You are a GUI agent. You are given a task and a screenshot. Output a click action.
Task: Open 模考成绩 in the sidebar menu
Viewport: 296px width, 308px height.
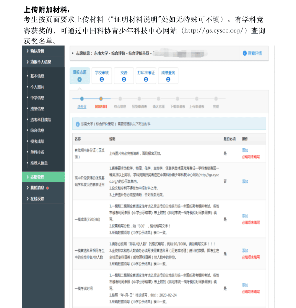pos(37,141)
